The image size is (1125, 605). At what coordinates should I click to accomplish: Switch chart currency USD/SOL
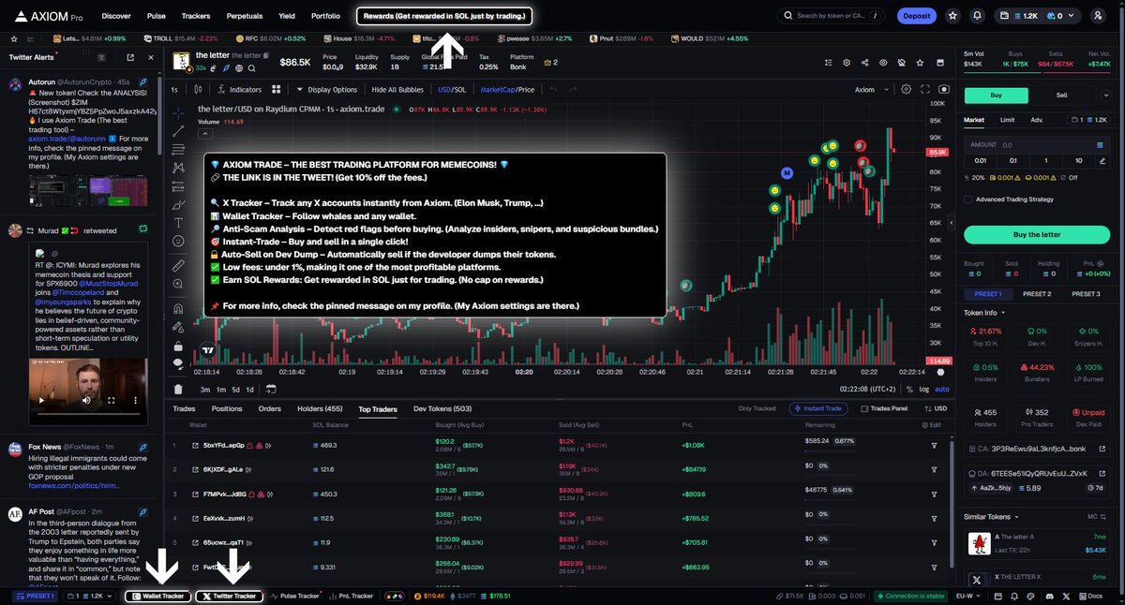[x=452, y=90]
